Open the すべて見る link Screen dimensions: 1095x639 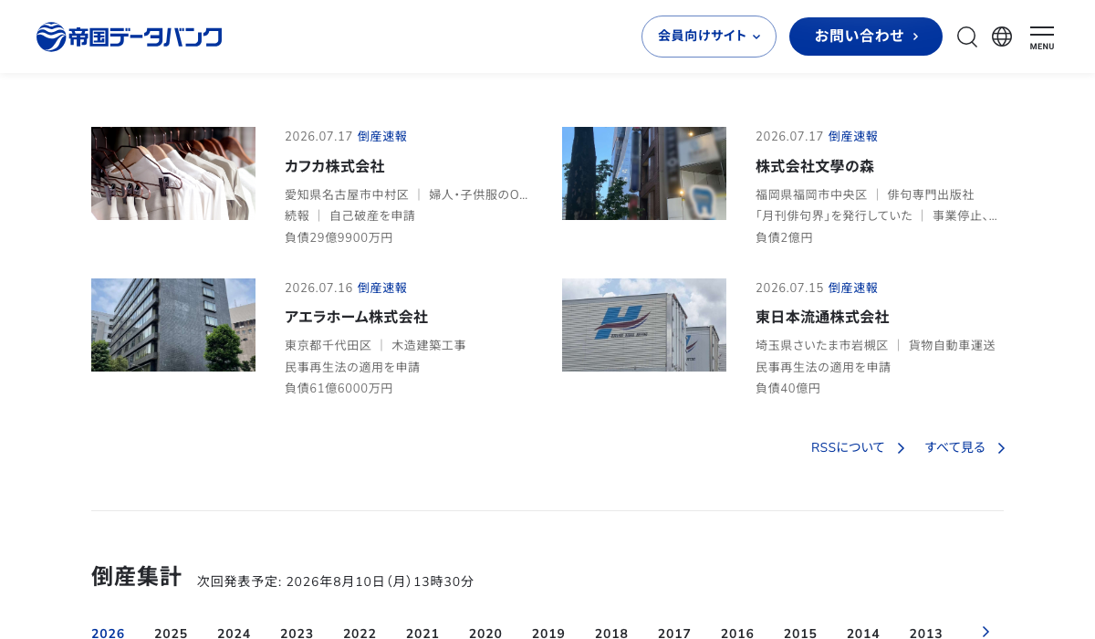click(955, 447)
